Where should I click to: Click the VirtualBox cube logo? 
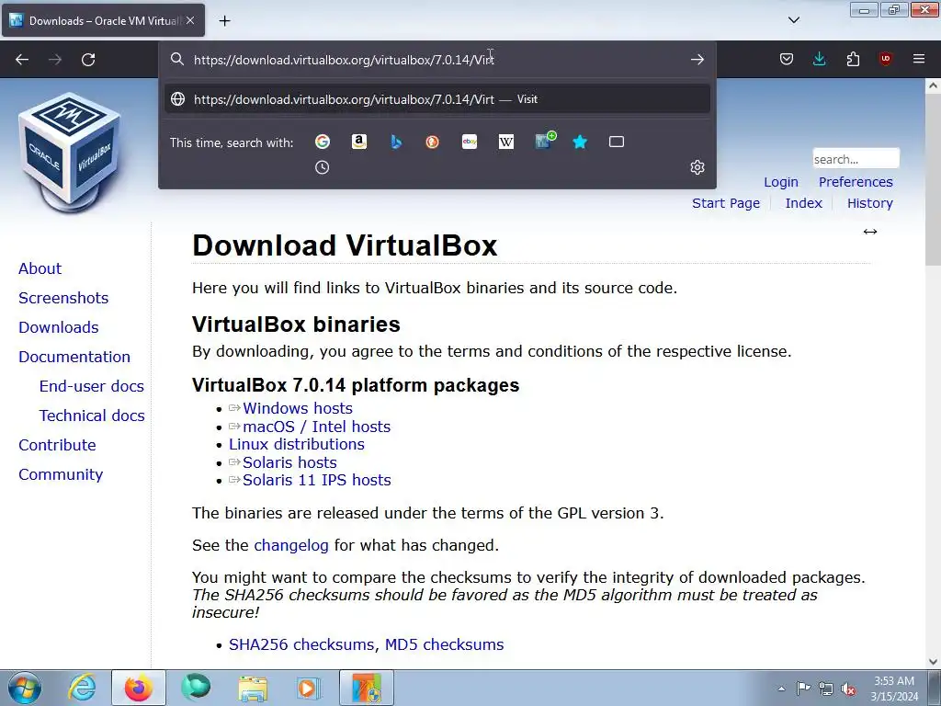(x=70, y=152)
